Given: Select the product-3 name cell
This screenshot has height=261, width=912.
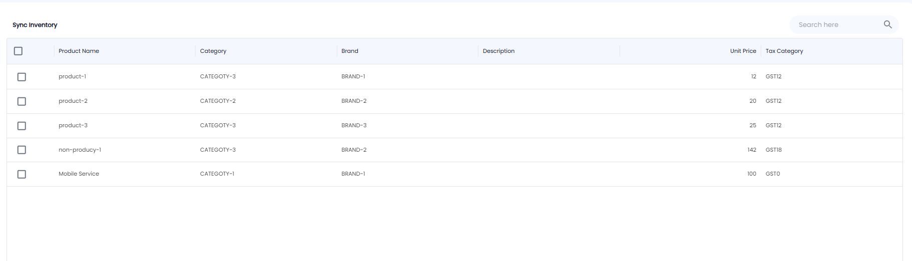Looking at the screenshot, I should click(73, 125).
